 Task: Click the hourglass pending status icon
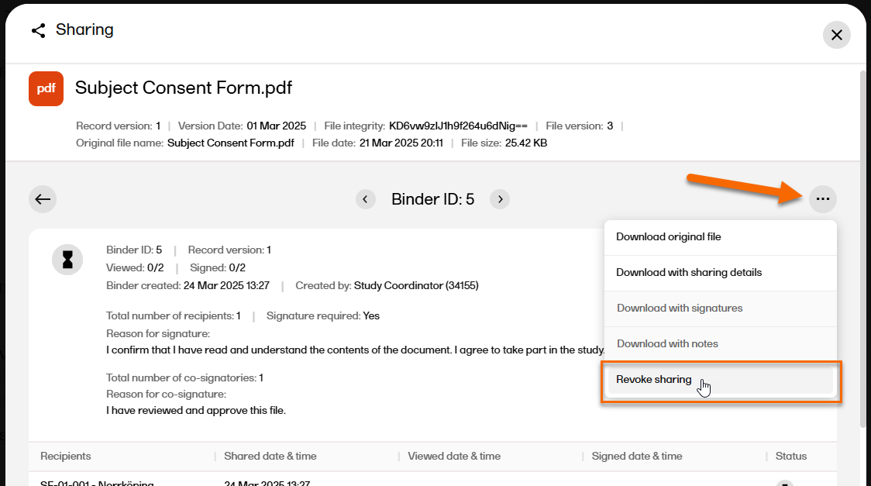pos(67,259)
